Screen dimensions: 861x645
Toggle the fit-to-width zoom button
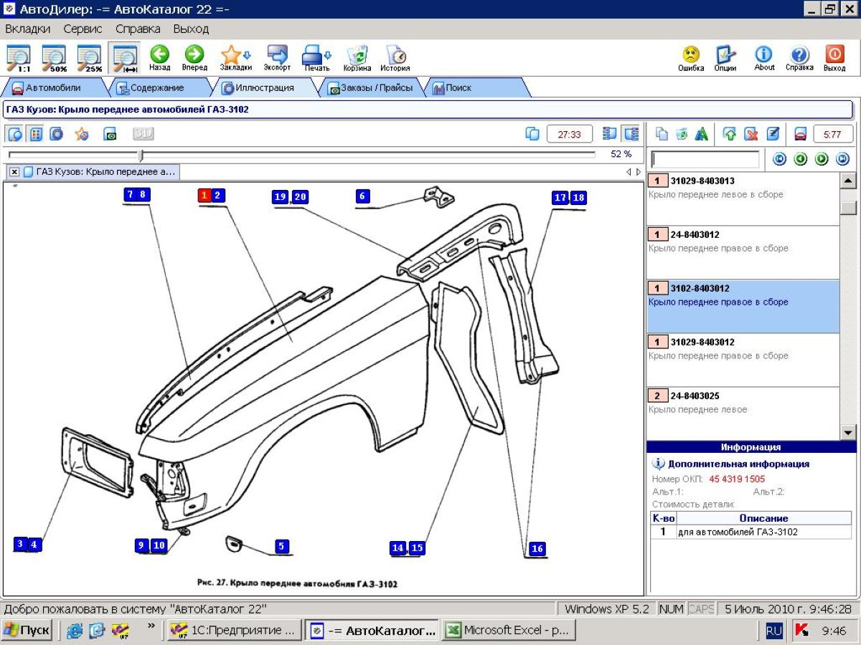[125, 59]
